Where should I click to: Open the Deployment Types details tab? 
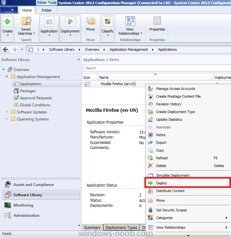click(121, 227)
